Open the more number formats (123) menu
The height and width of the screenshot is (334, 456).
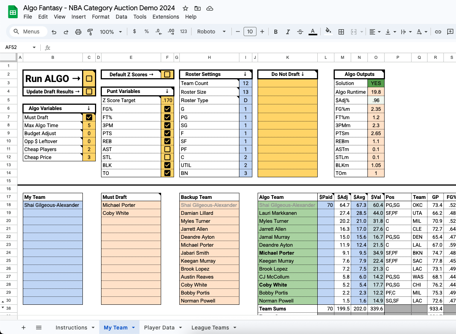pos(184,32)
